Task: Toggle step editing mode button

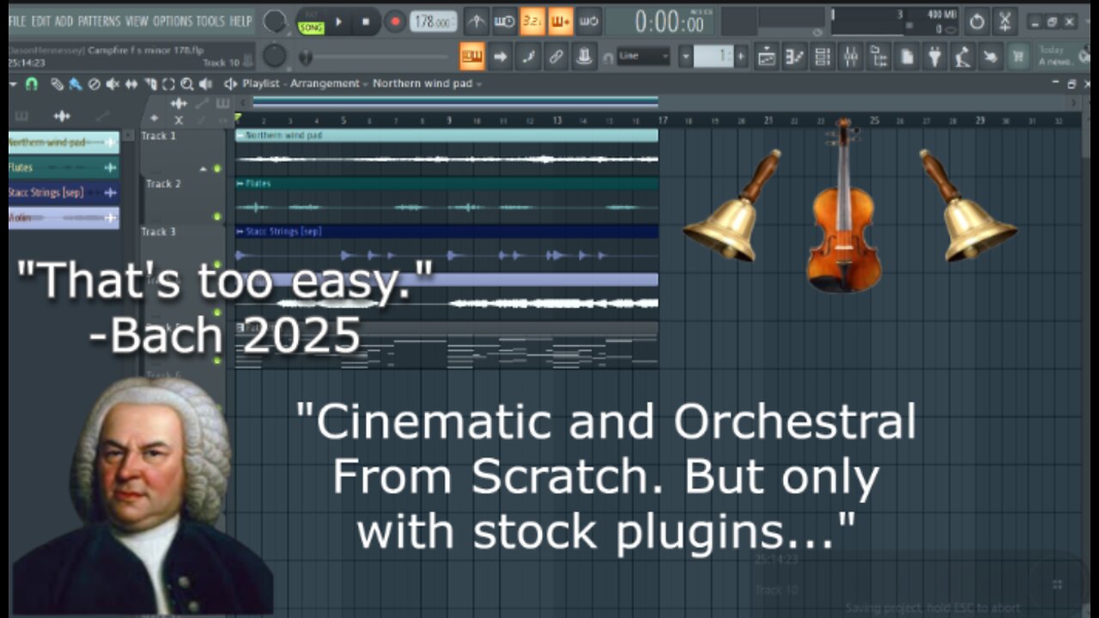Action: (x=528, y=57)
